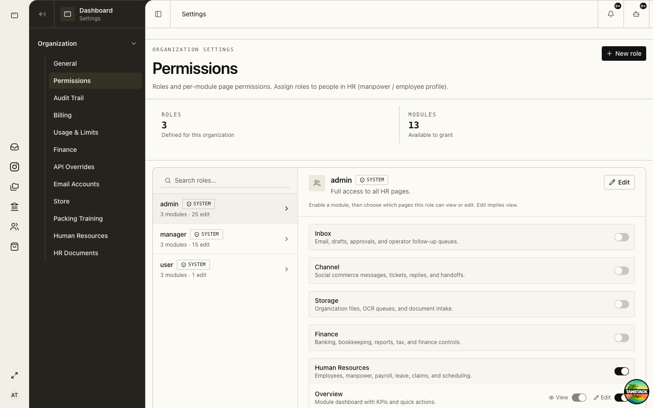Open the Instagram channel icon in left rail
The width and height of the screenshot is (653, 408).
(15, 167)
